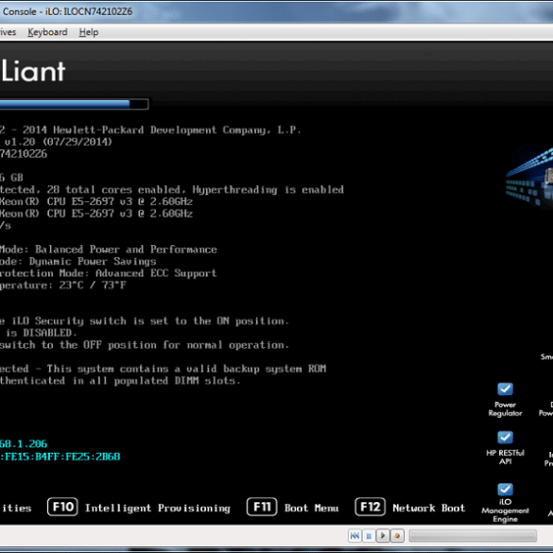Click the pause playback button
553x553 pixels.
click(x=369, y=536)
